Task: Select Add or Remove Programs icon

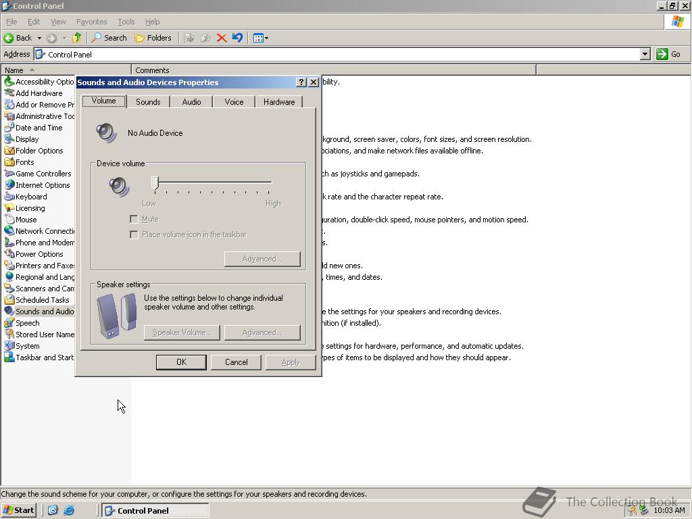Action: (x=9, y=105)
